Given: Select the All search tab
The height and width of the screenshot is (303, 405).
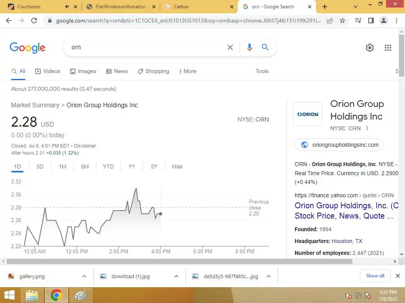Looking at the screenshot, I should (x=18, y=71).
